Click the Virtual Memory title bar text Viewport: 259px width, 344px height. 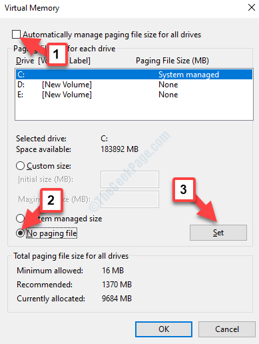32,8
